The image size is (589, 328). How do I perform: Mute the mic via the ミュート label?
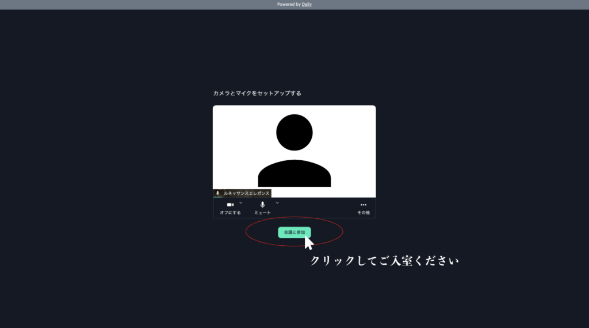[x=262, y=213]
